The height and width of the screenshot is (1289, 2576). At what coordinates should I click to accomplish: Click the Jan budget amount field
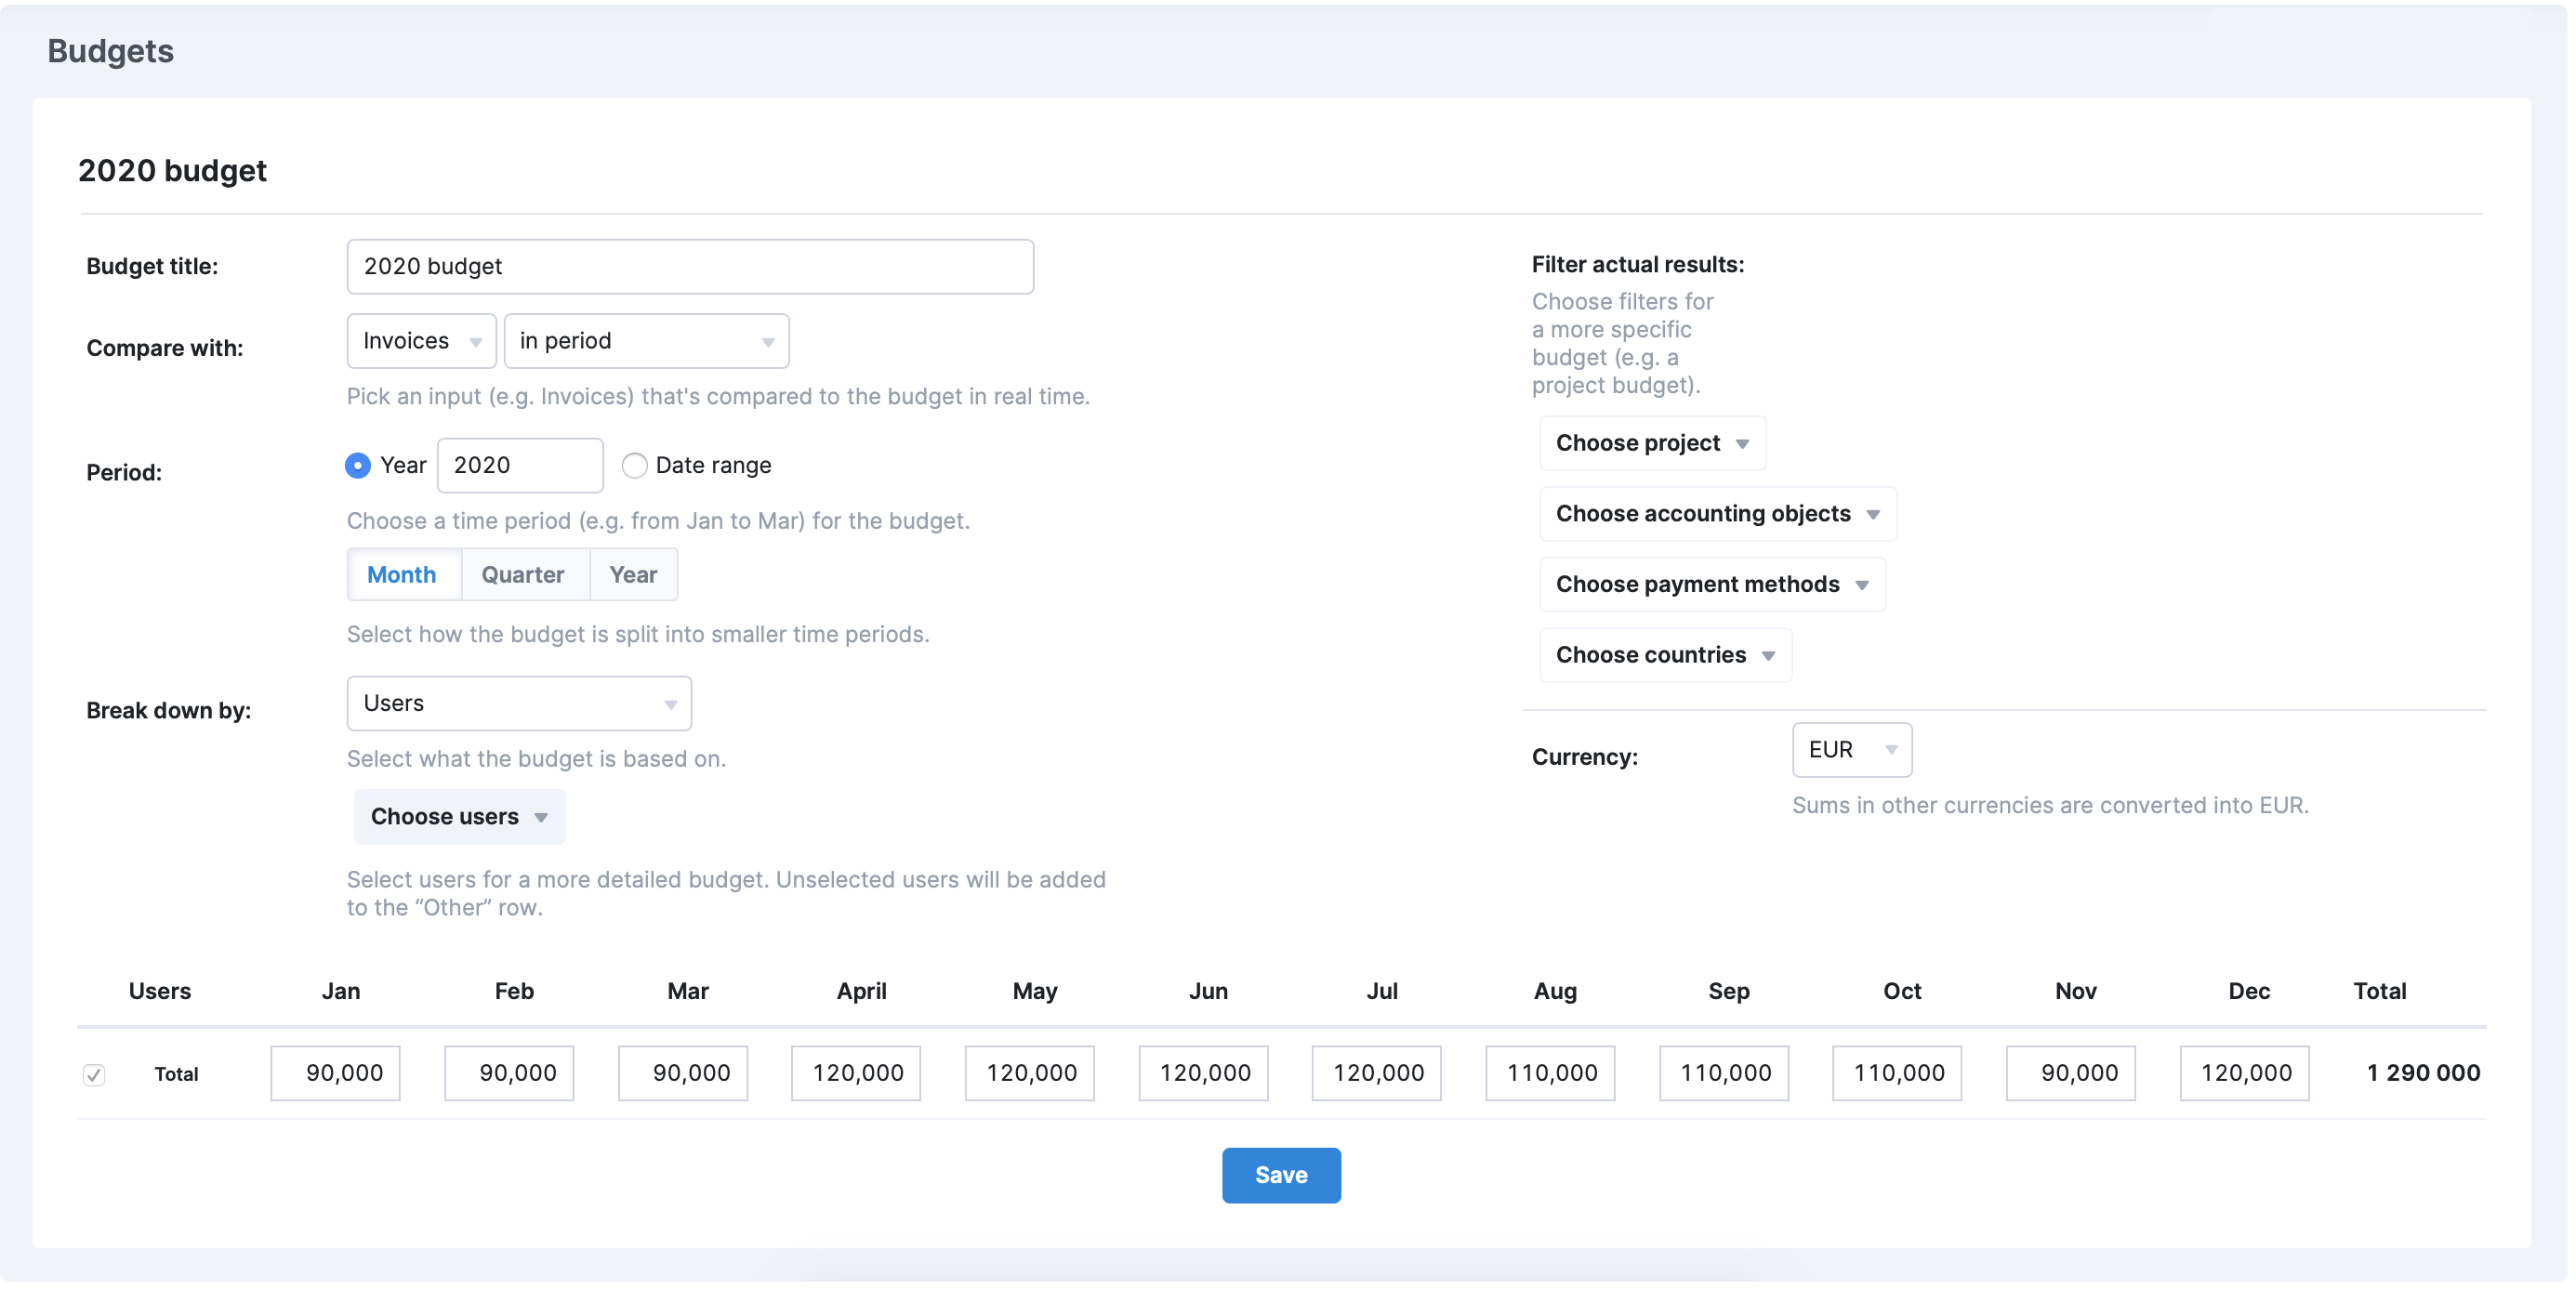coord(335,1073)
